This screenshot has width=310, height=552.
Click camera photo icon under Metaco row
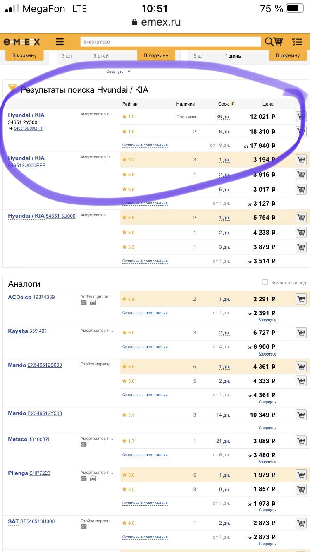tap(83, 444)
